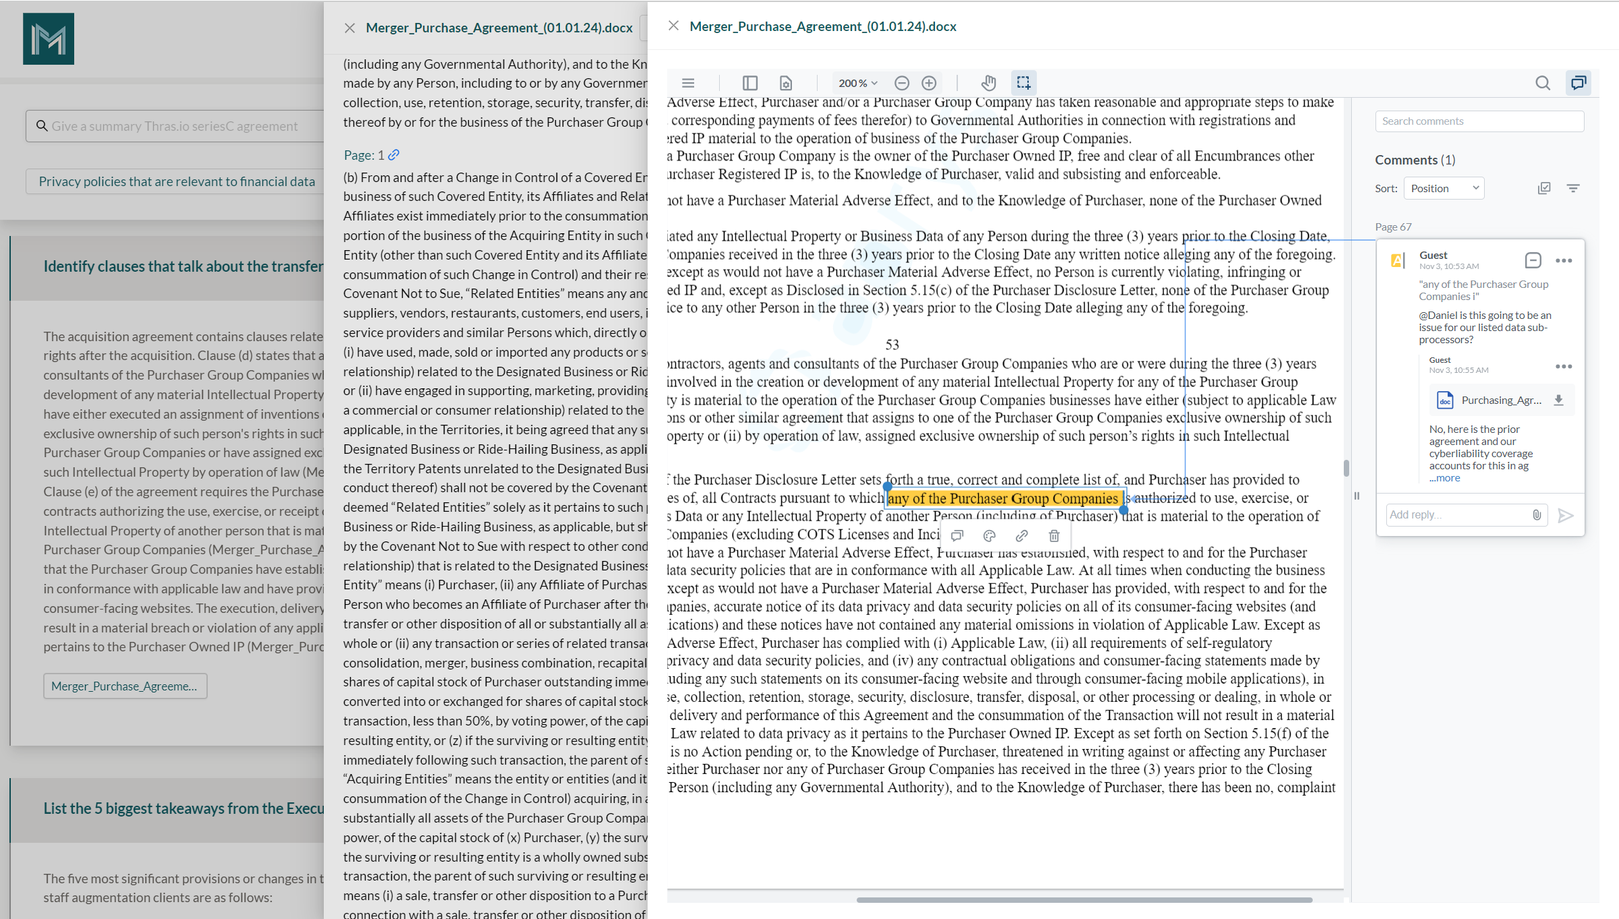Expand reply with ...more link

1444,478
